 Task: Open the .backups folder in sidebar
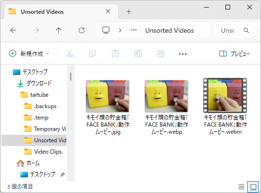pos(40,106)
